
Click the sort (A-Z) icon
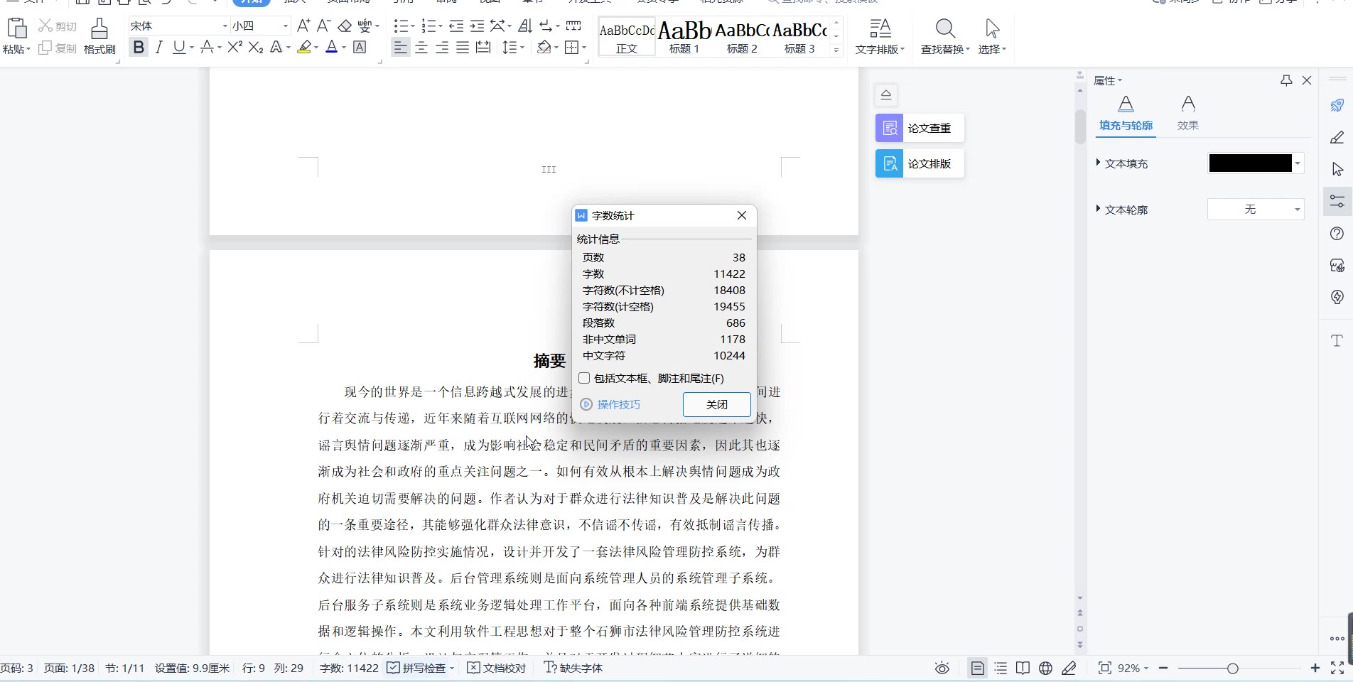point(525,26)
